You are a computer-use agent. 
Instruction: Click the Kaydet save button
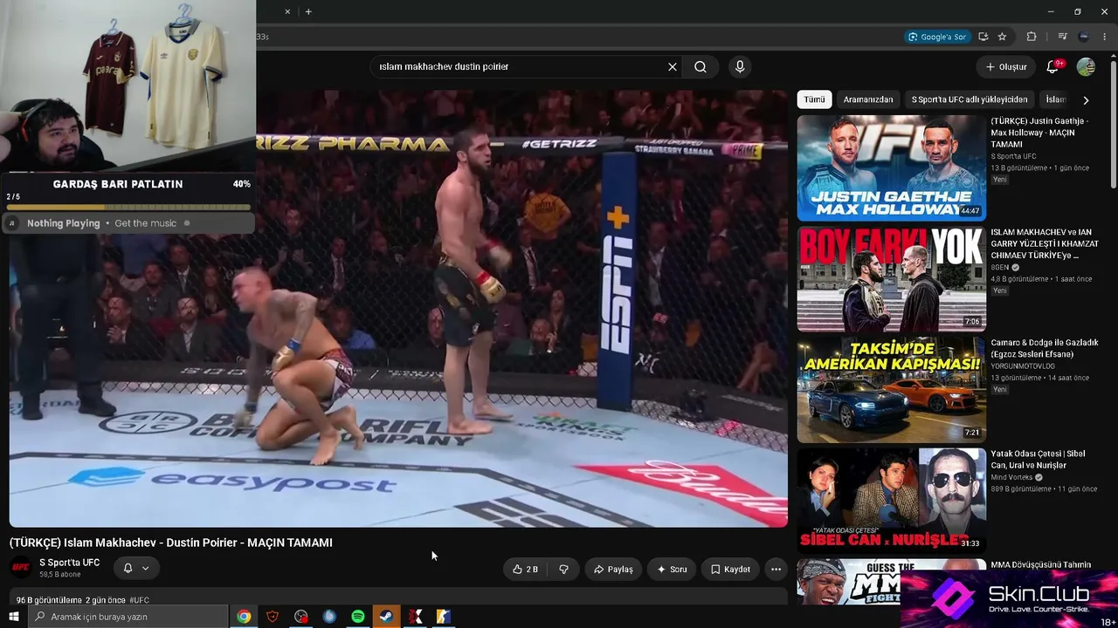730,569
